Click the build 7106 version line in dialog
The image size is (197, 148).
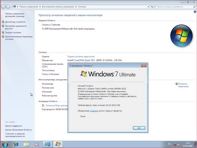102,89
